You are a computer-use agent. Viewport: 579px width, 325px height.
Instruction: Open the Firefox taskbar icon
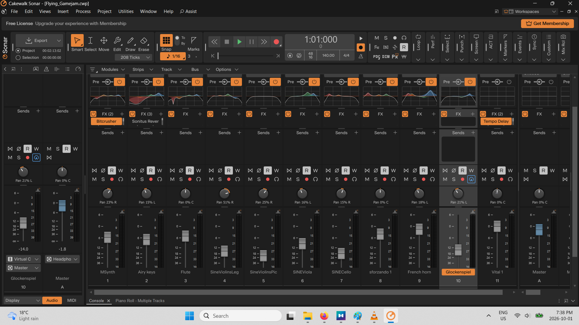tap(324, 316)
